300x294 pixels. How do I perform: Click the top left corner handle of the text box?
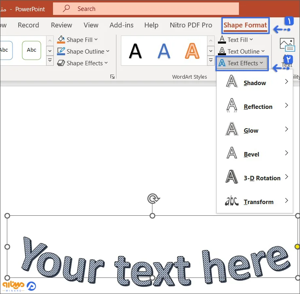coord(7,216)
